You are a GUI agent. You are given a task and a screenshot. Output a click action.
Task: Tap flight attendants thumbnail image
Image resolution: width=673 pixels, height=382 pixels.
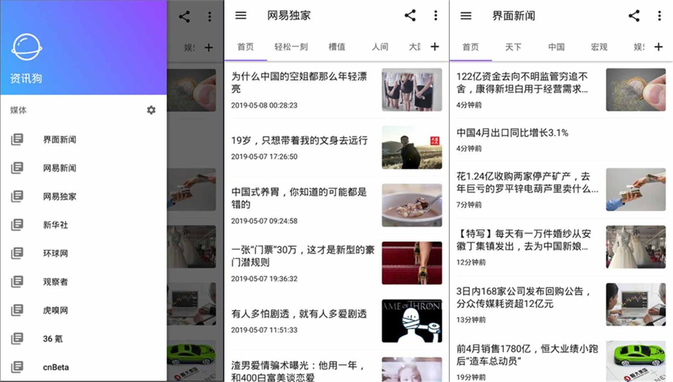tap(412, 90)
